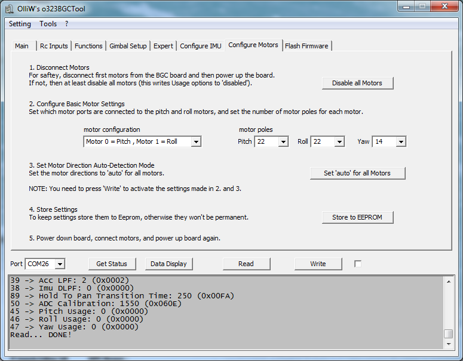Tick the checkbox next to Write button
The width and height of the screenshot is (463, 361).
click(358, 264)
